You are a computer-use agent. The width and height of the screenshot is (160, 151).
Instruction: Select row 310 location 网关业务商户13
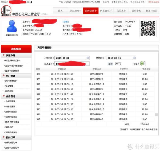pyautogui.click(x=97, y=84)
